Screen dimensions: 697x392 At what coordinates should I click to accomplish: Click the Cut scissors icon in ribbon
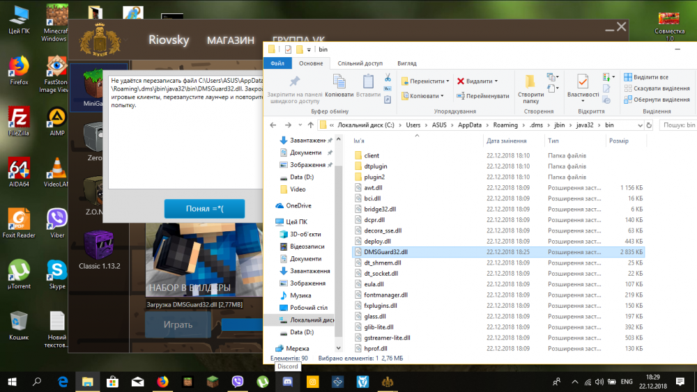pyautogui.click(x=388, y=78)
